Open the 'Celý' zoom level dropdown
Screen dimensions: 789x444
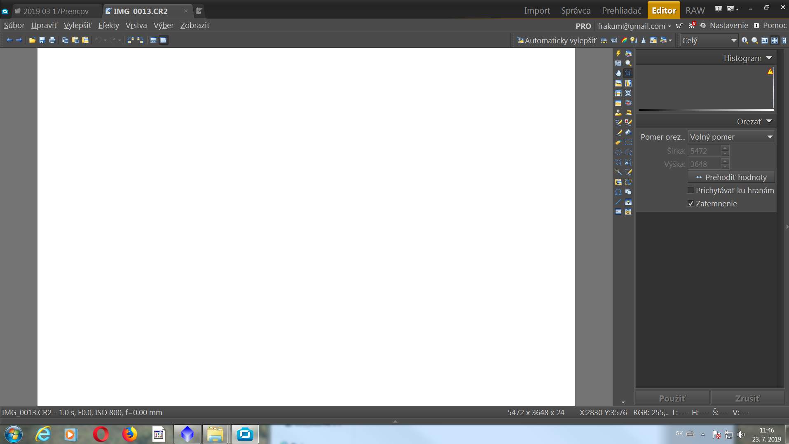(x=708, y=40)
